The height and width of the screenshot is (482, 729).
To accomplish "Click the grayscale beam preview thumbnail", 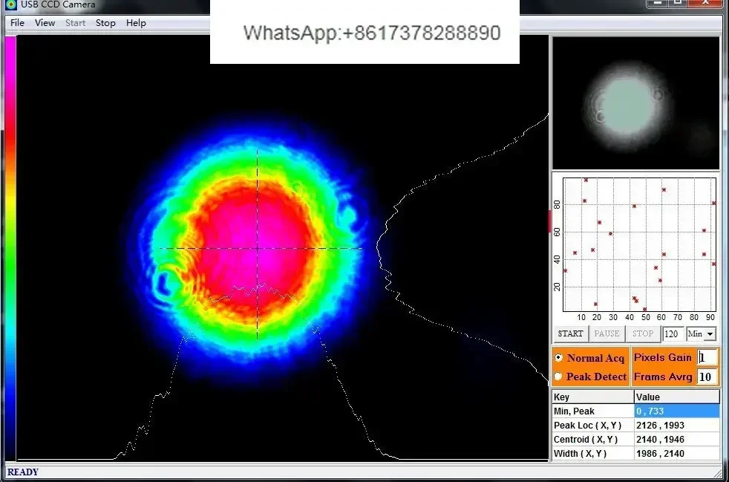I will 635,103.
